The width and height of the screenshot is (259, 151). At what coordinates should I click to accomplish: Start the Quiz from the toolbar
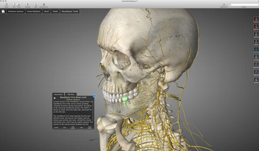36,5
